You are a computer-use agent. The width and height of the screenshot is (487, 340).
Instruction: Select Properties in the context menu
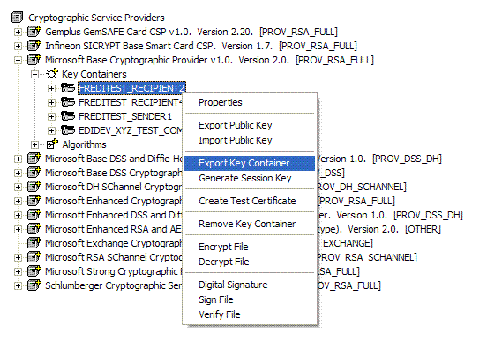click(221, 102)
